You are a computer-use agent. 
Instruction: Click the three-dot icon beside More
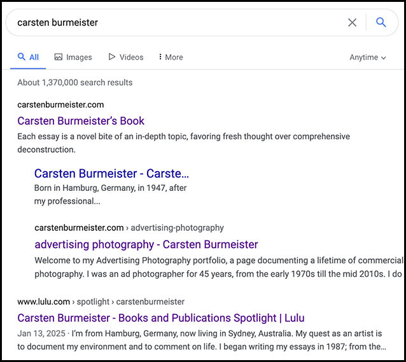coord(160,57)
